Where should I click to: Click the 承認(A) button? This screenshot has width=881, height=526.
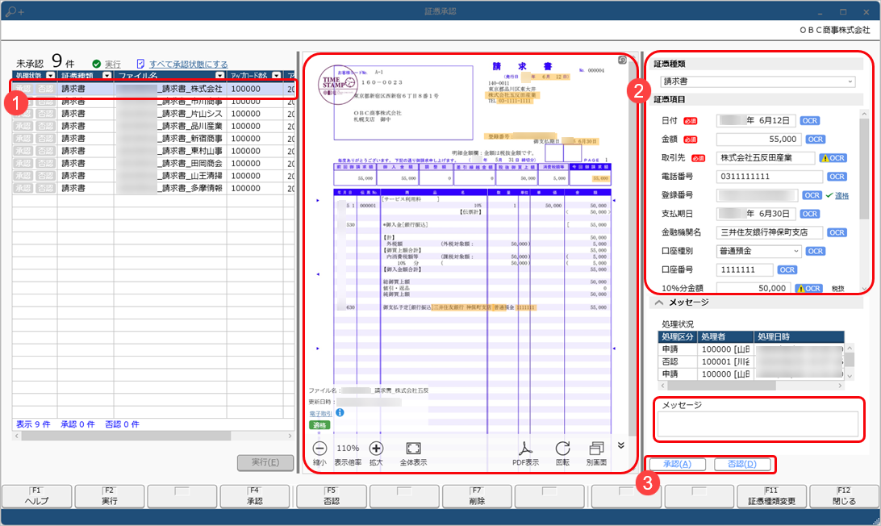(x=677, y=464)
